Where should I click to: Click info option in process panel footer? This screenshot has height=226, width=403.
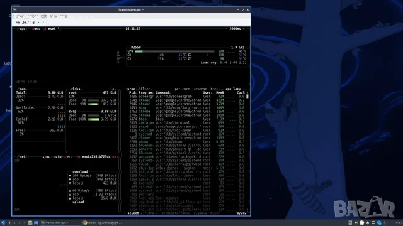tap(150, 213)
